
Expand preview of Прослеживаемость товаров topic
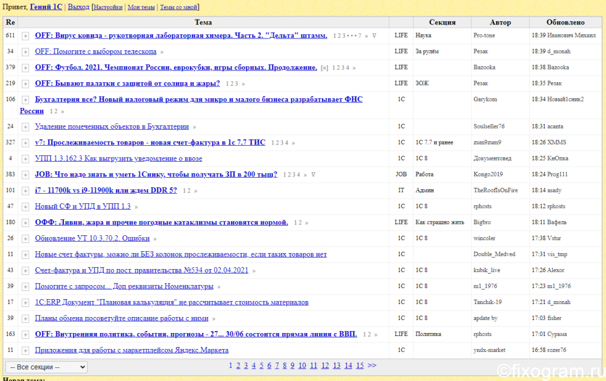pos(25,143)
